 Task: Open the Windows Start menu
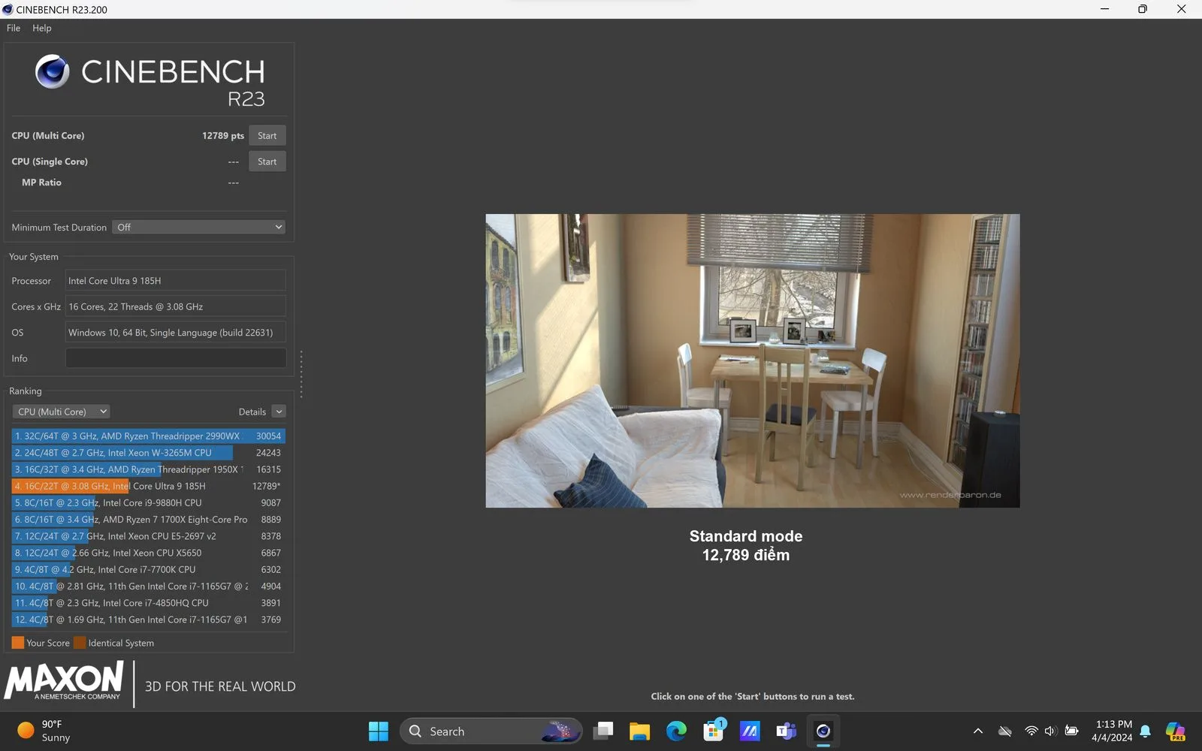click(x=379, y=731)
